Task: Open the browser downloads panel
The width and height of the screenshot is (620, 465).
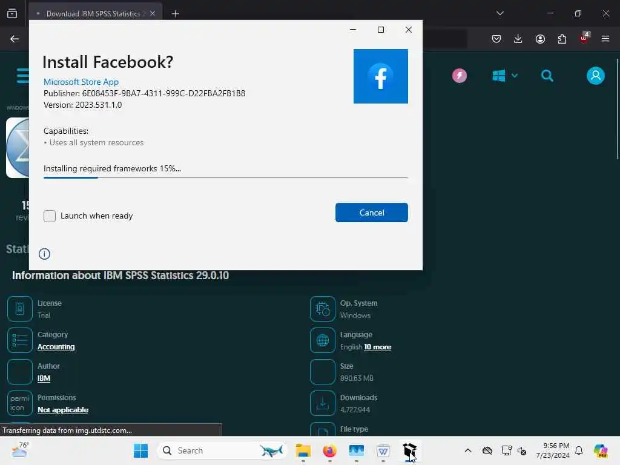Action: [x=518, y=39]
